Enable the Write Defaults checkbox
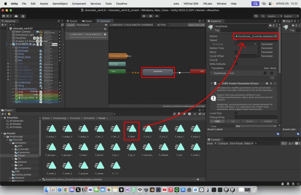The height and width of the screenshot is (195, 301). point(236,64)
